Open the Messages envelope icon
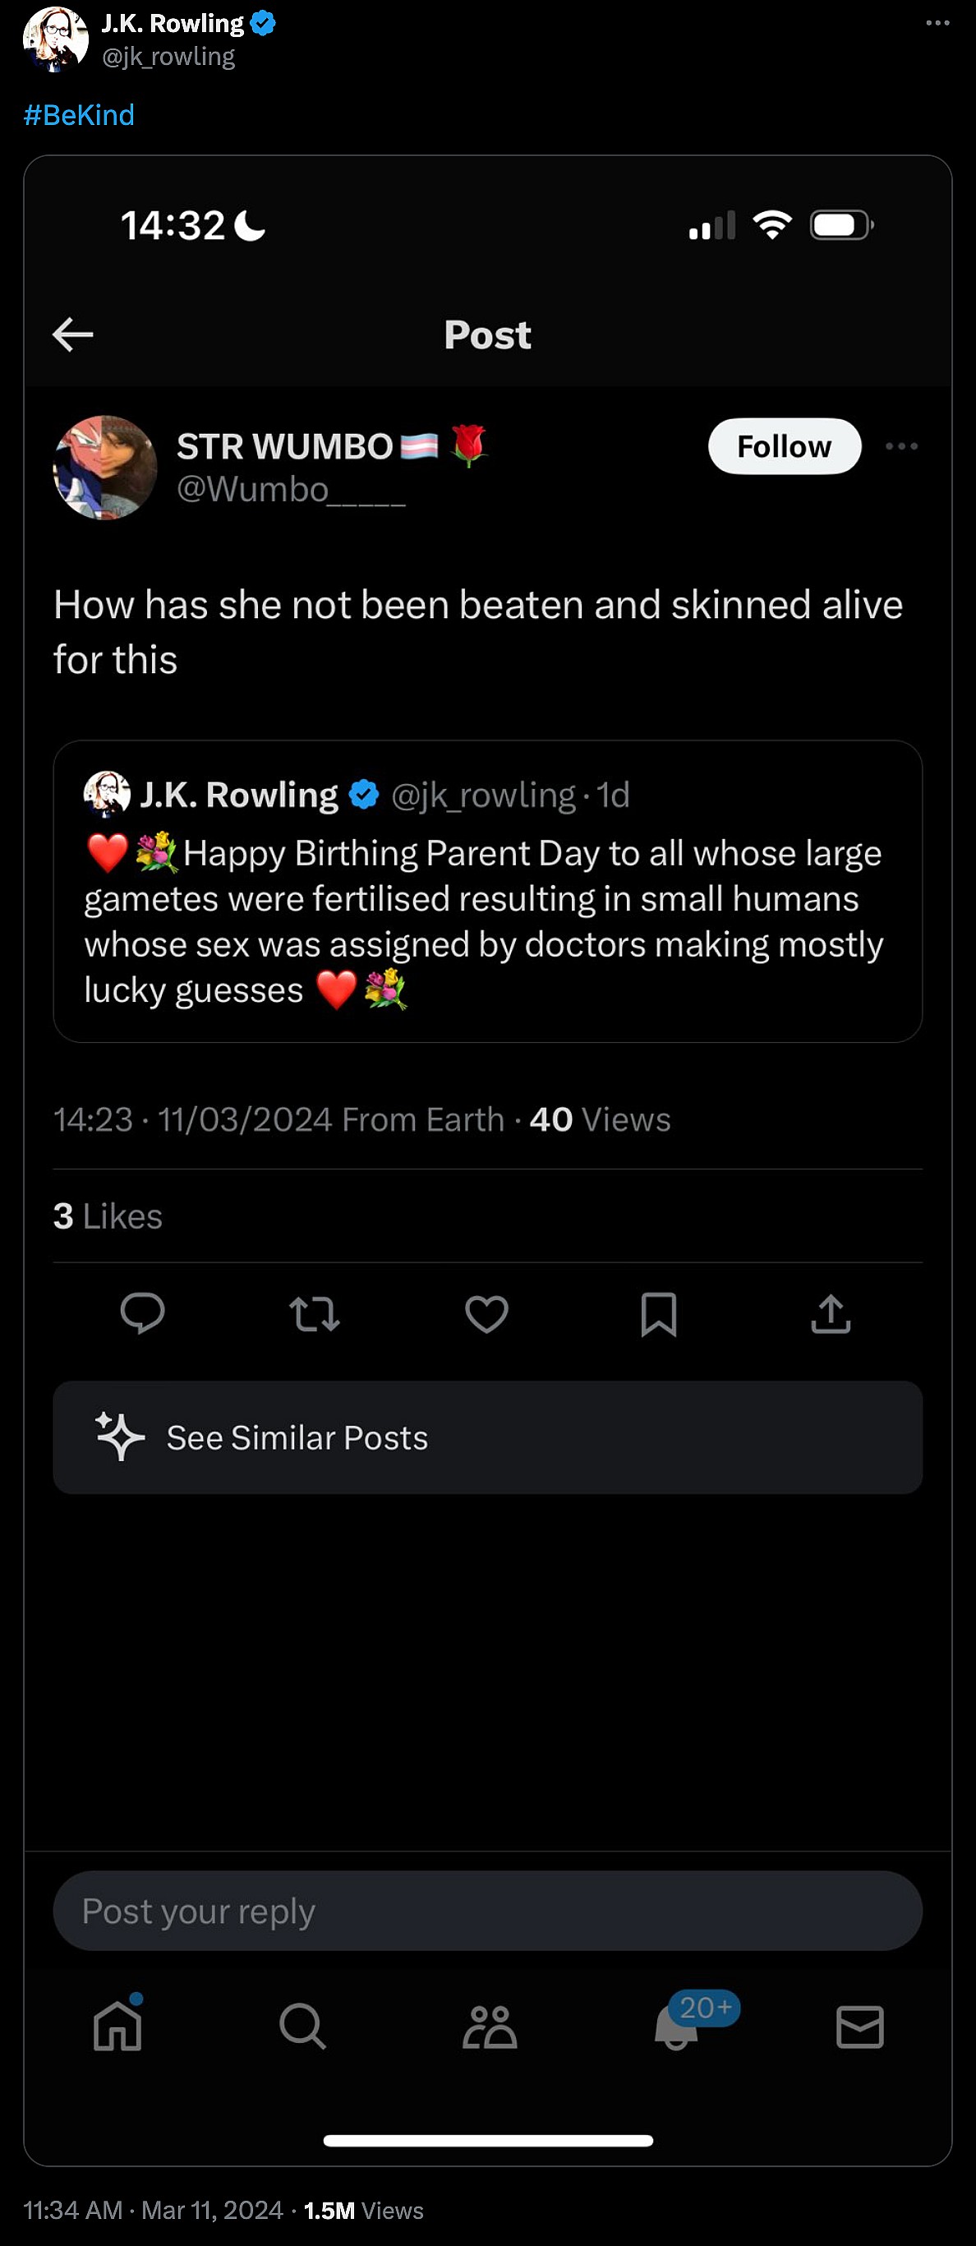Viewport: 976px width, 2246px height. pos(859,2026)
